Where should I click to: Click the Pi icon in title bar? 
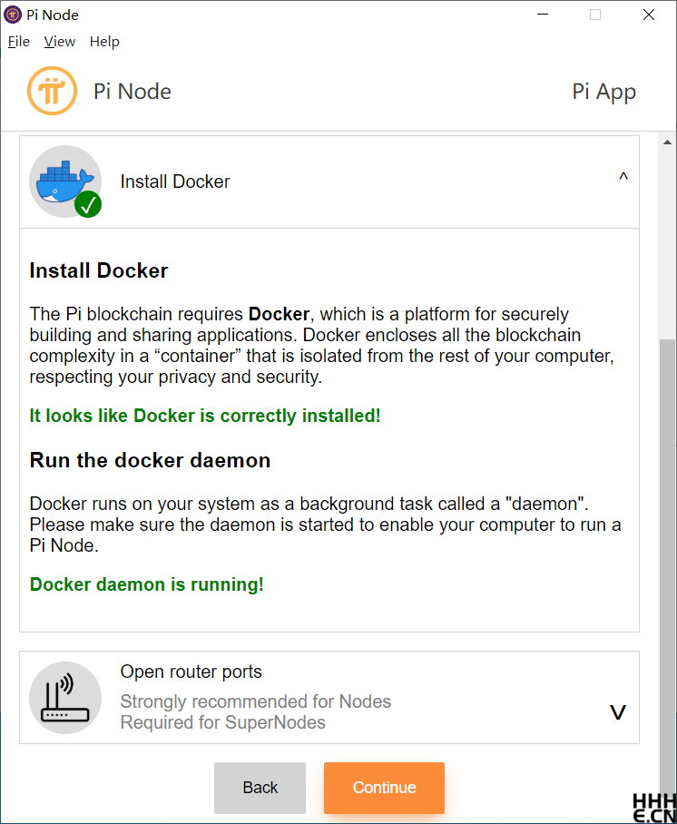coord(13,15)
